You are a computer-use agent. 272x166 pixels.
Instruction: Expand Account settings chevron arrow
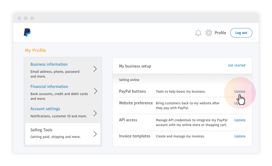(95, 114)
